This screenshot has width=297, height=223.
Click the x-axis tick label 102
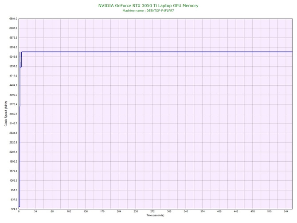coord(69,211)
